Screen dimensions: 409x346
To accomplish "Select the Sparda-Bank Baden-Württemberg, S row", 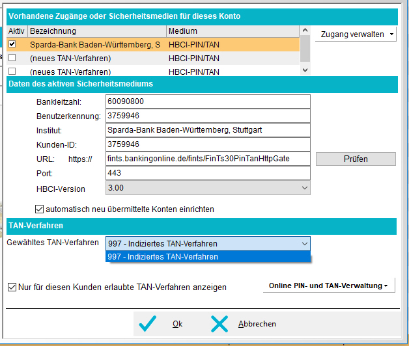I will click(x=153, y=45).
